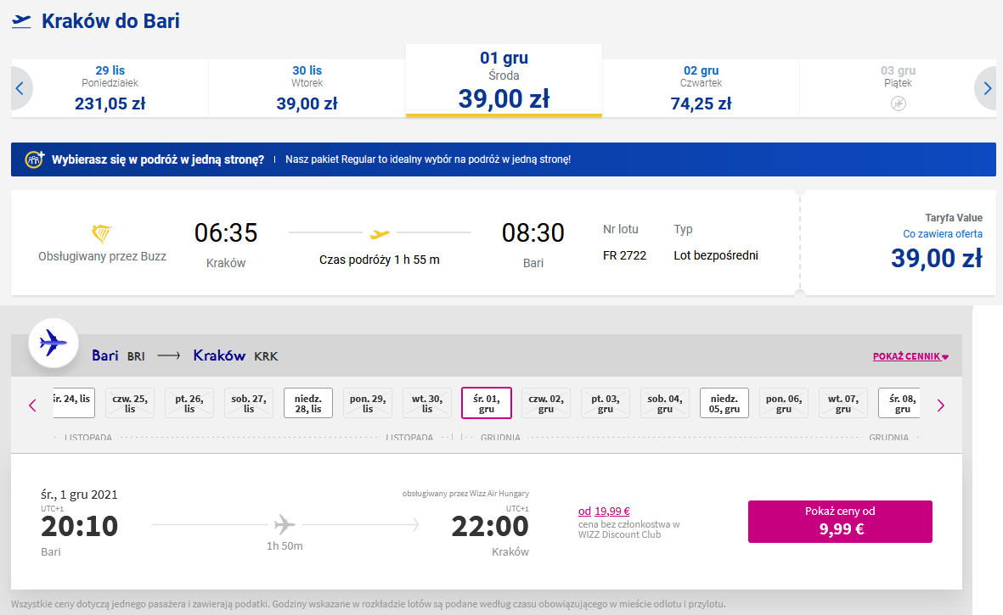Choose niedz. 28, lis return date
The image size is (1003, 615).
click(x=308, y=403)
